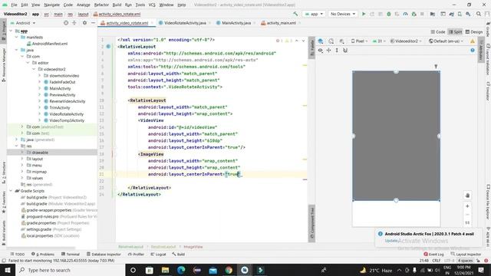
Task: Hide the Project panel with minus icon
Action: click(93, 23)
